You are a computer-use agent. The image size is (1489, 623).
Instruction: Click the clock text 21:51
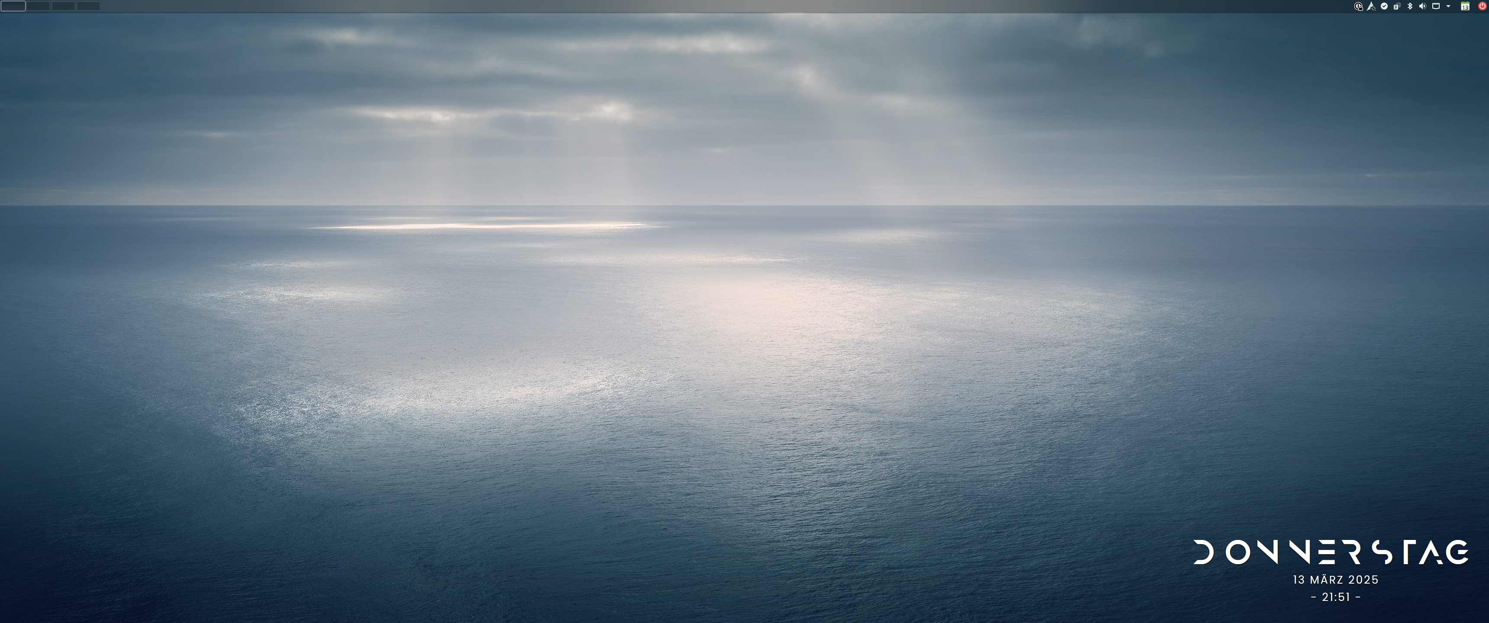(1336, 597)
